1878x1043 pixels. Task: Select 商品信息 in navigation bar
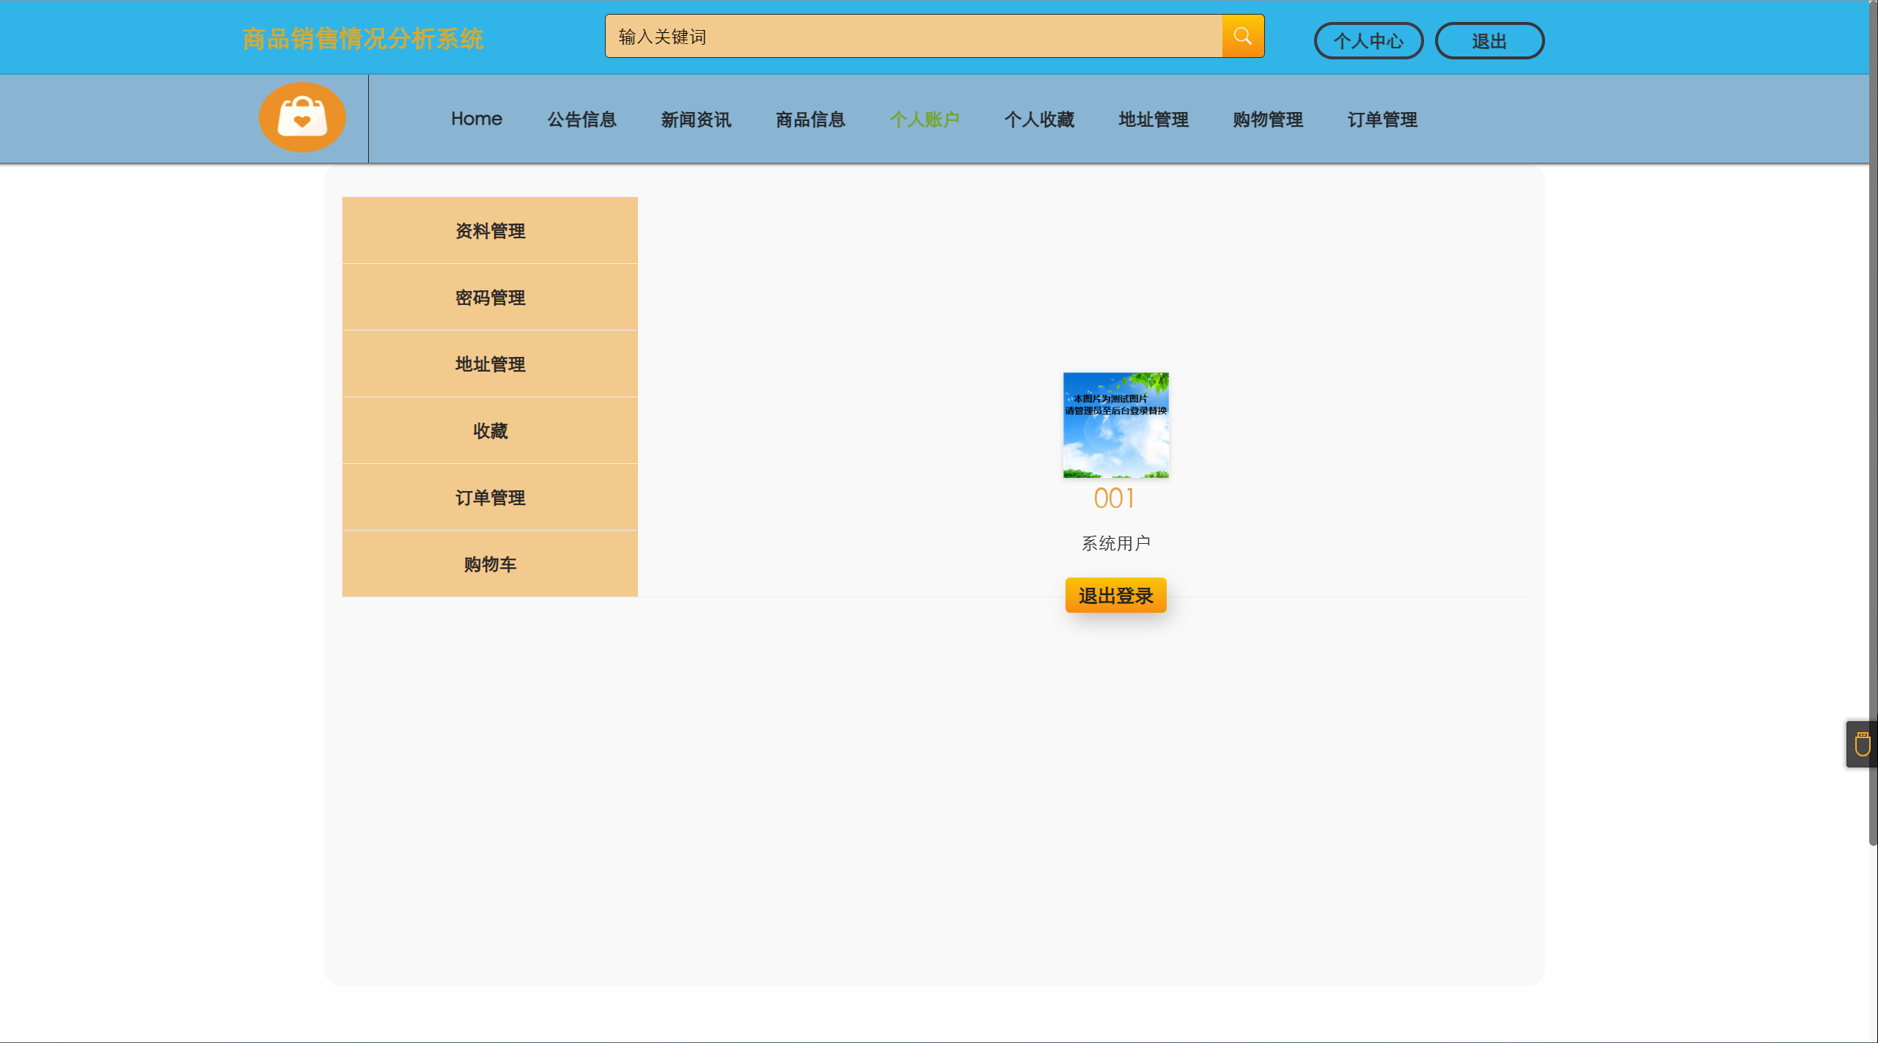(810, 119)
